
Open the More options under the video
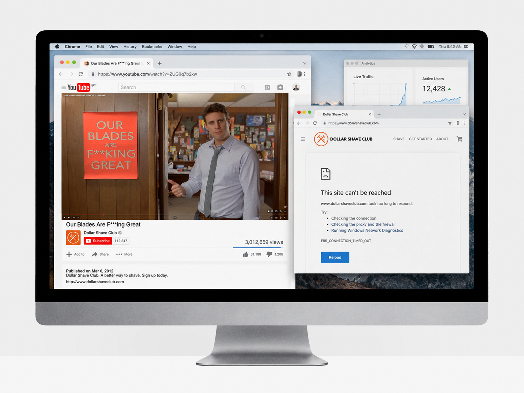click(124, 254)
